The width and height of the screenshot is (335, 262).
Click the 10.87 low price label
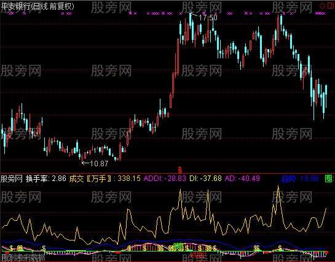click(x=99, y=163)
